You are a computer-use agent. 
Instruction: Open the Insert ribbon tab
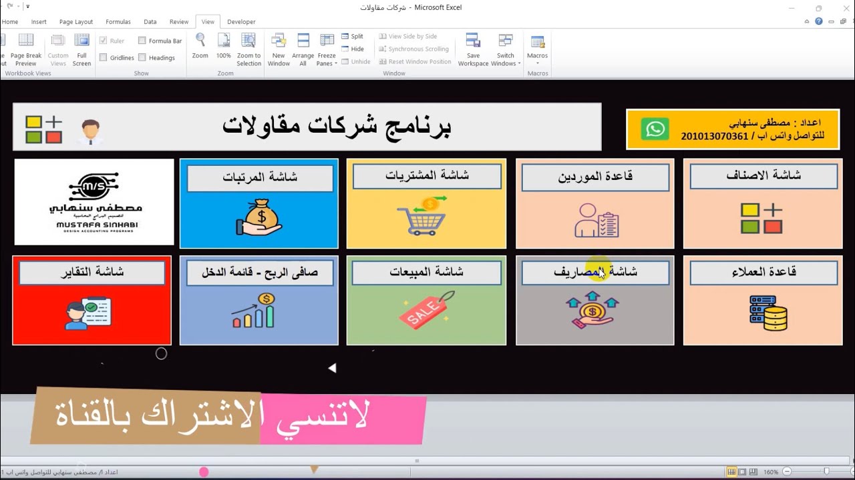pos(39,22)
